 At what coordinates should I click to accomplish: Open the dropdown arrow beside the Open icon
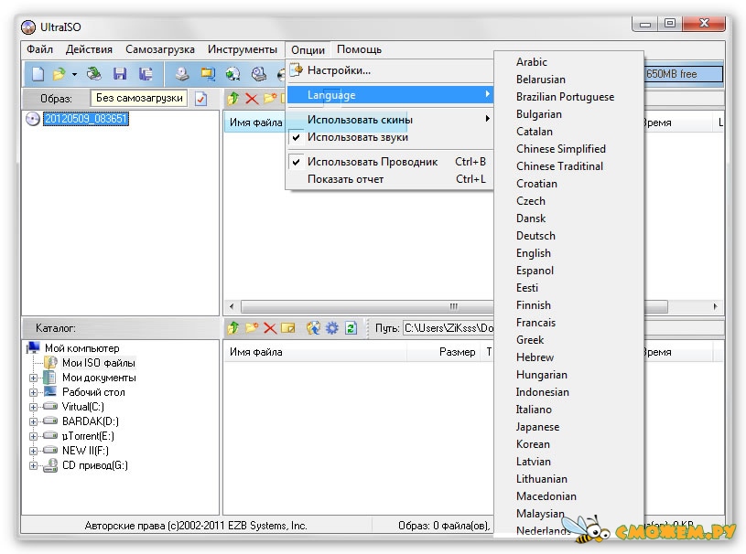[74, 74]
